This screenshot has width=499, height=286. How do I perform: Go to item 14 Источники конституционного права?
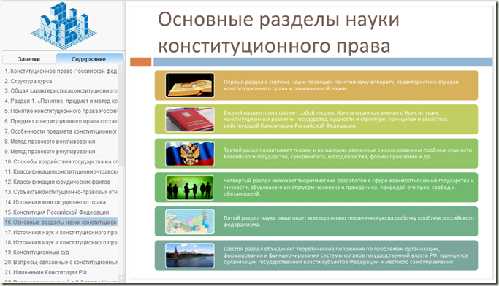61,202
